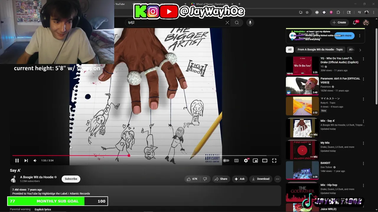Open browser media controls icon
The image size is (378, 212).
[359, 12]
